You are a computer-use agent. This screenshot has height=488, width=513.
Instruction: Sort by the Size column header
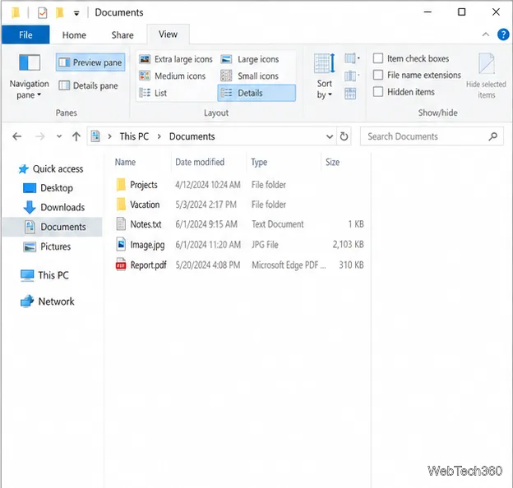click(332, 162)
